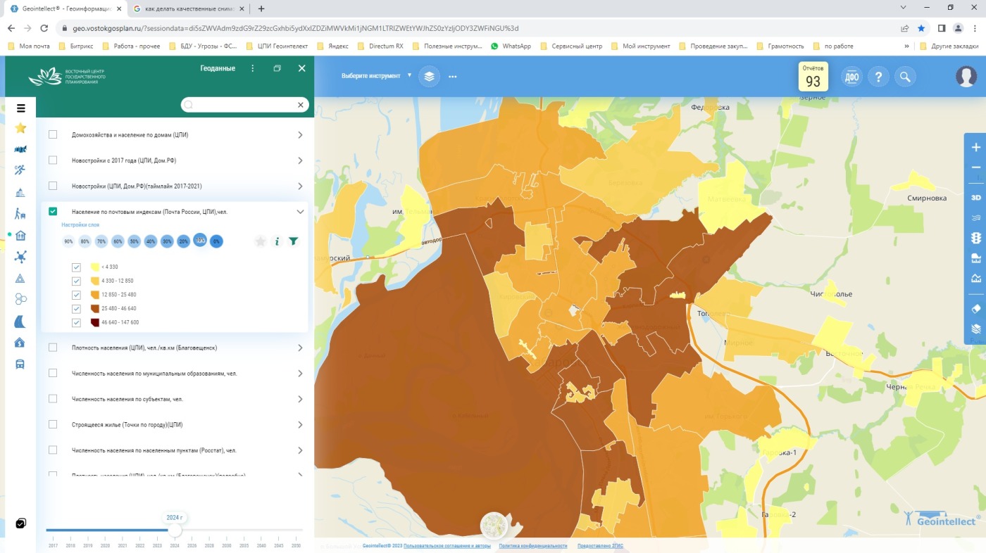This screenshot has width=986, height=553.
Task: Open the layers stack button in top toolbar
Action: (x=429, y=76)
